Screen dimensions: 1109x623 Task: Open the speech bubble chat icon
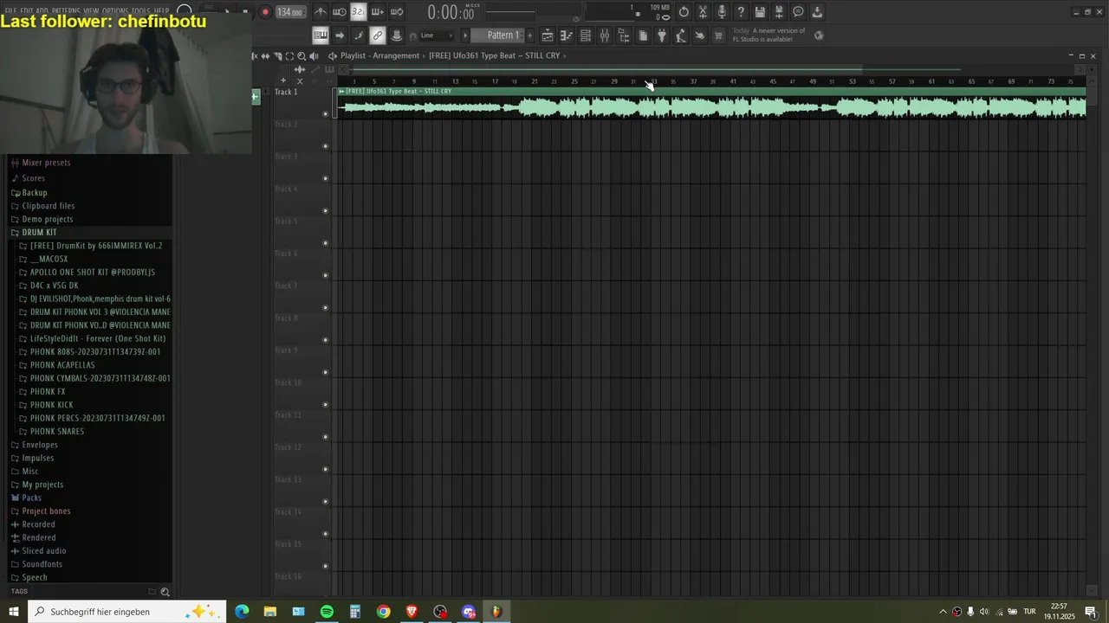(x=798, y=12)
